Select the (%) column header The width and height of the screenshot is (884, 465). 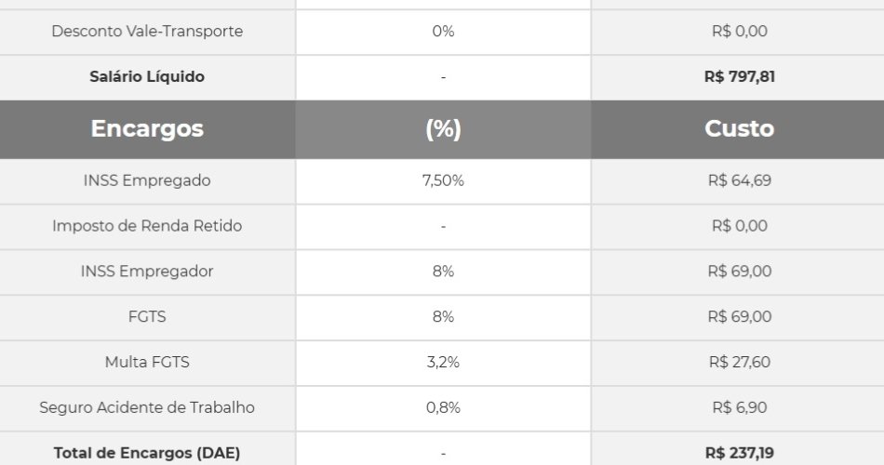[x=443, y=129]
